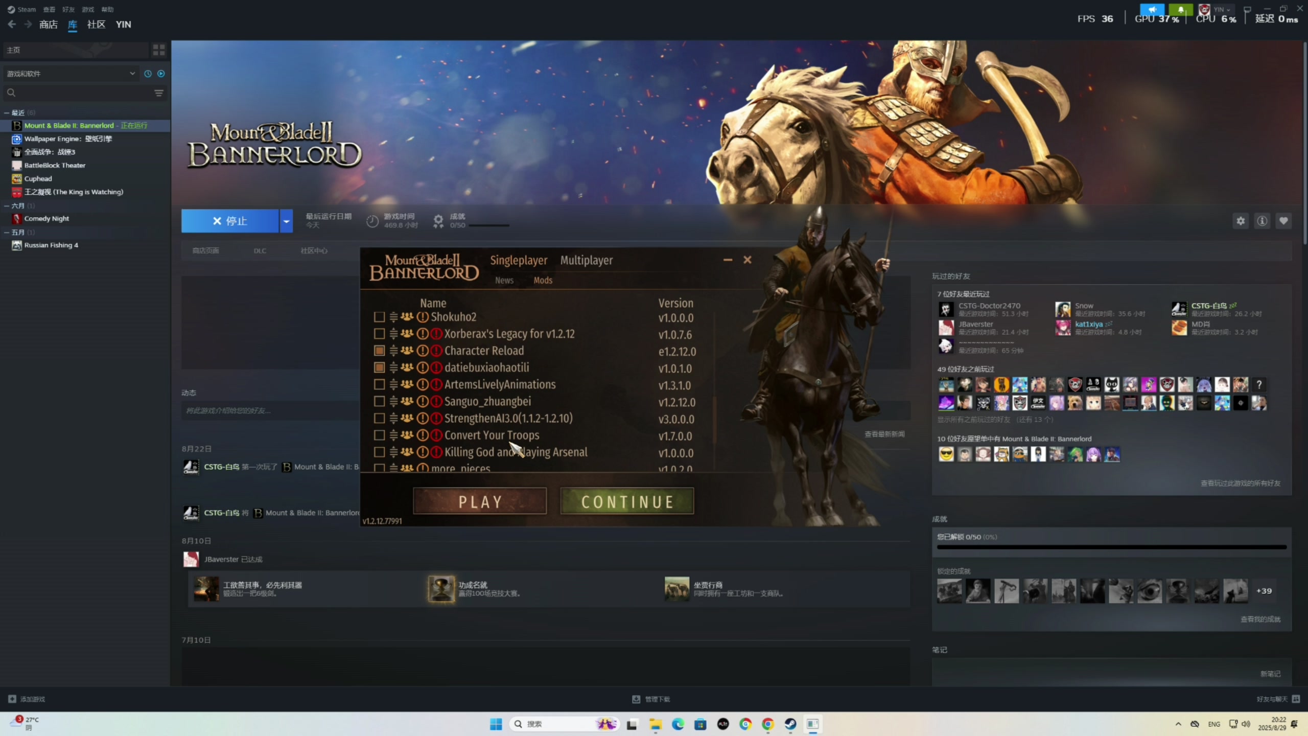Open dropdown arrow next to 停止 button
Screen dimensions: 1308x736
(x=286, y=221)
